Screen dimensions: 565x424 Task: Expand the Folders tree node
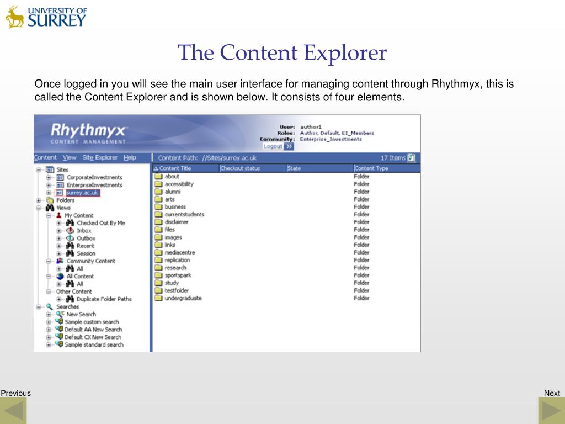[38, 200]
